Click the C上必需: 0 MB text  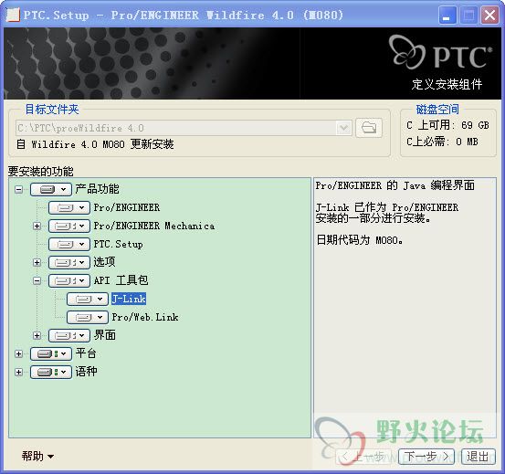[x=442, y=142]
